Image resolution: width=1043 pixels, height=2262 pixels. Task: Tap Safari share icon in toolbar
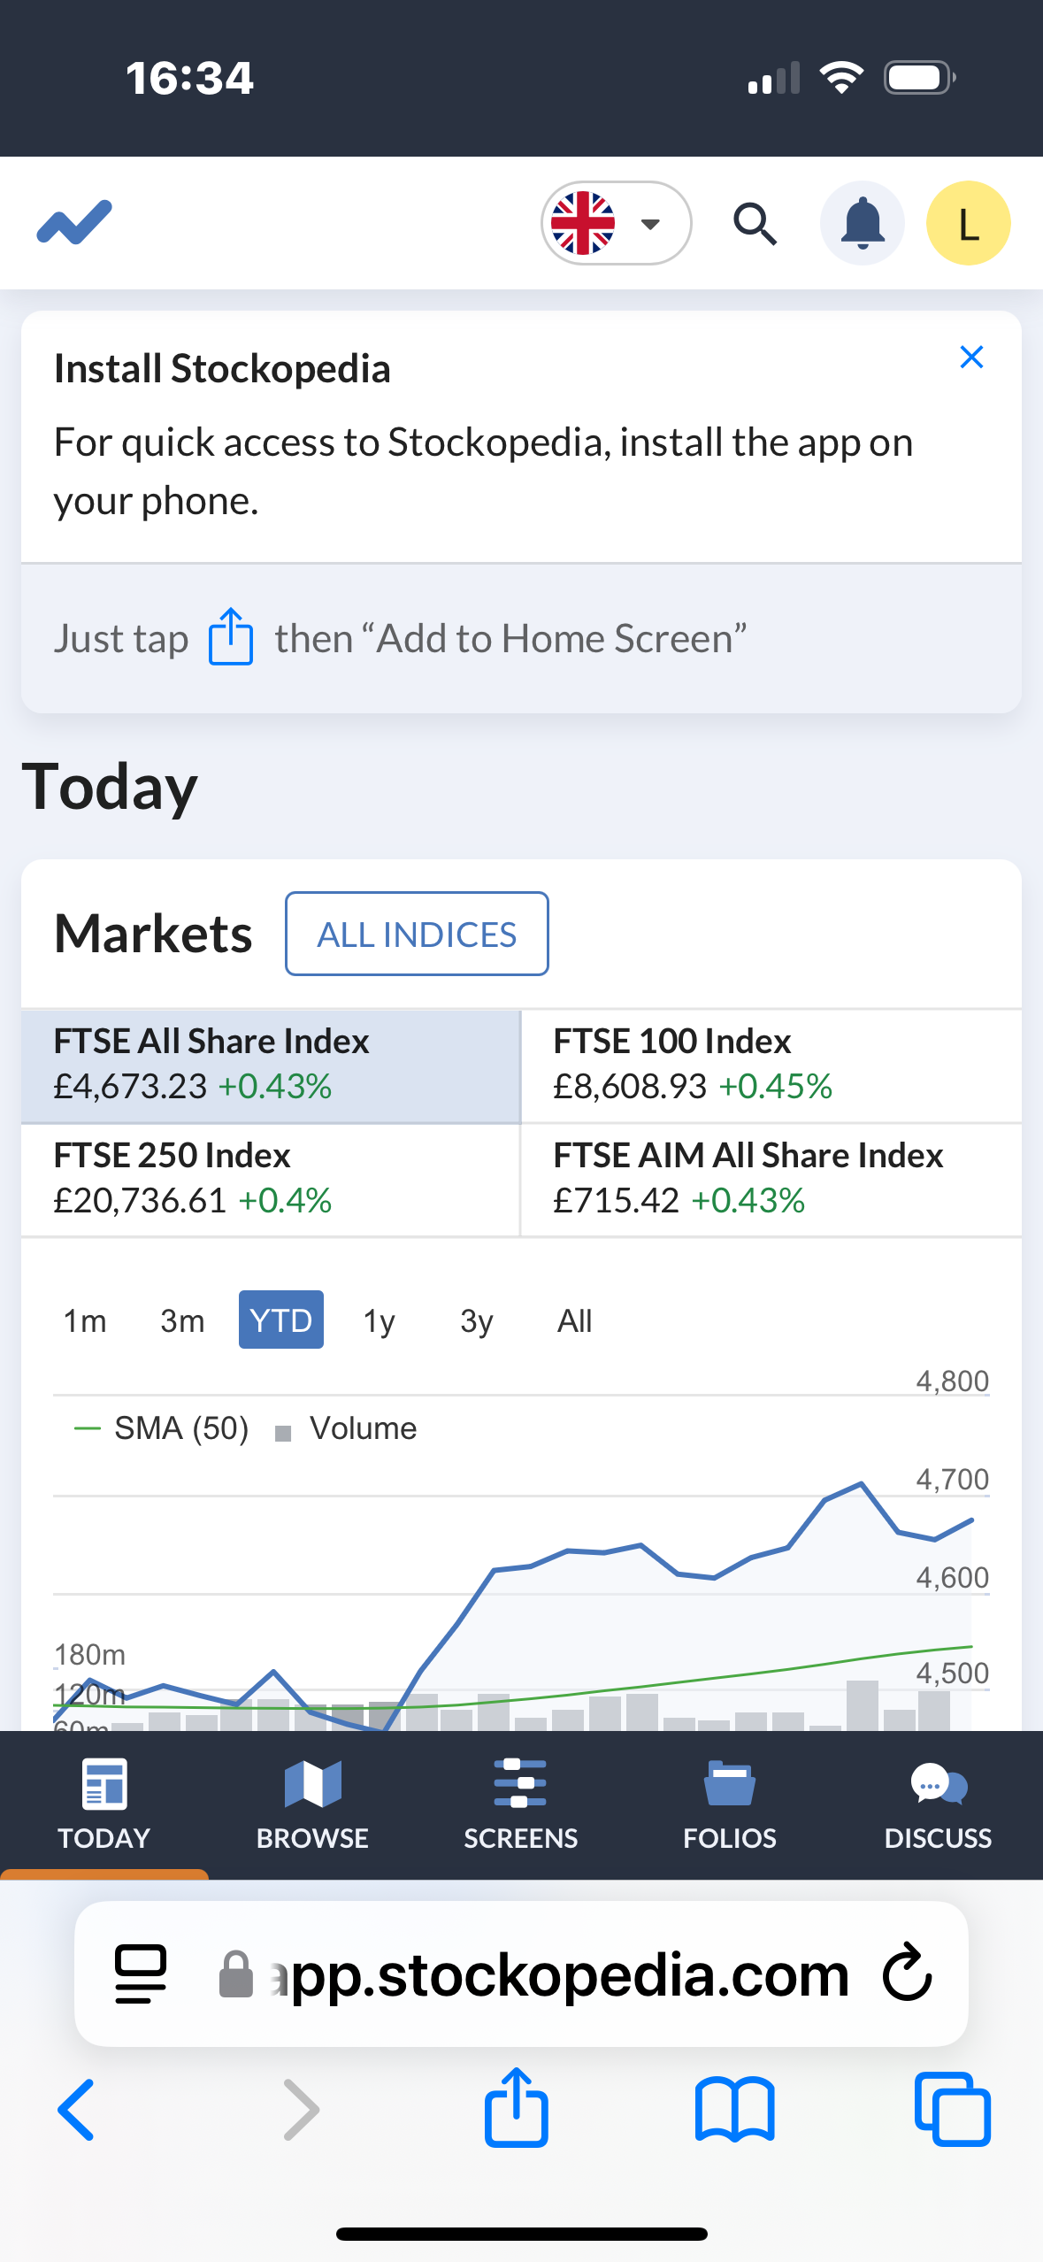click(516, 2108)
